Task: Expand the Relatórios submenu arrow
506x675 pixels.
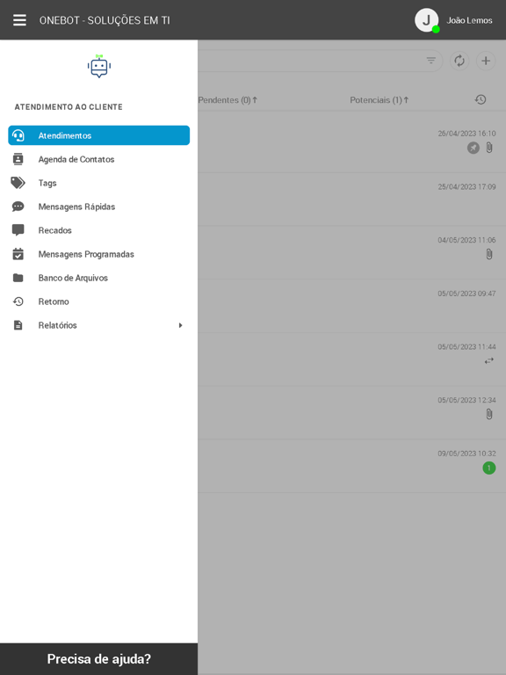Action: click(x=180, y=325)
